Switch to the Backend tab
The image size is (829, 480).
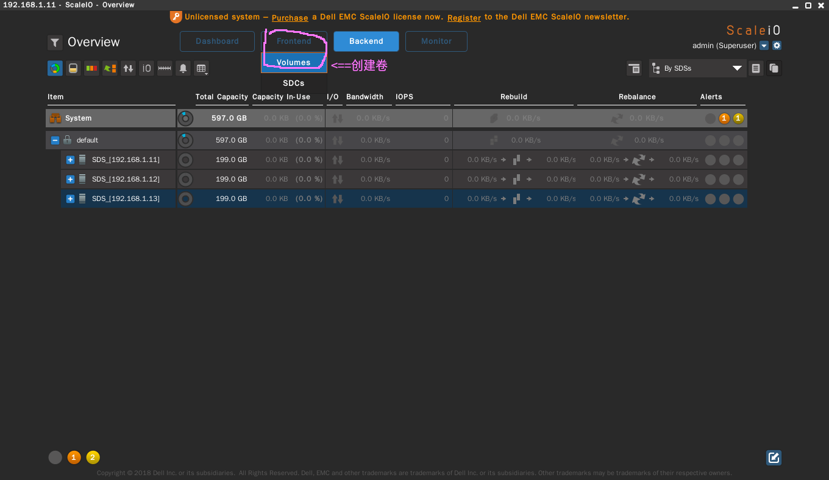366,41
